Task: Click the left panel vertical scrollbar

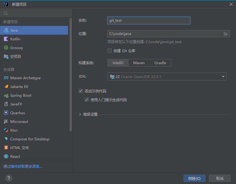Action: click(x=70, y=75)
